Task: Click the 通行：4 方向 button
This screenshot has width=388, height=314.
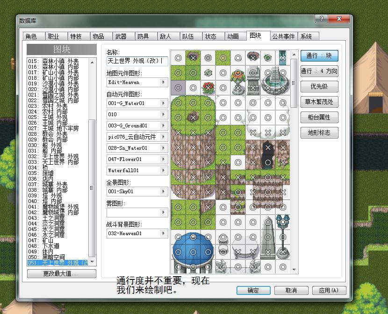Action: coord(319,71)
